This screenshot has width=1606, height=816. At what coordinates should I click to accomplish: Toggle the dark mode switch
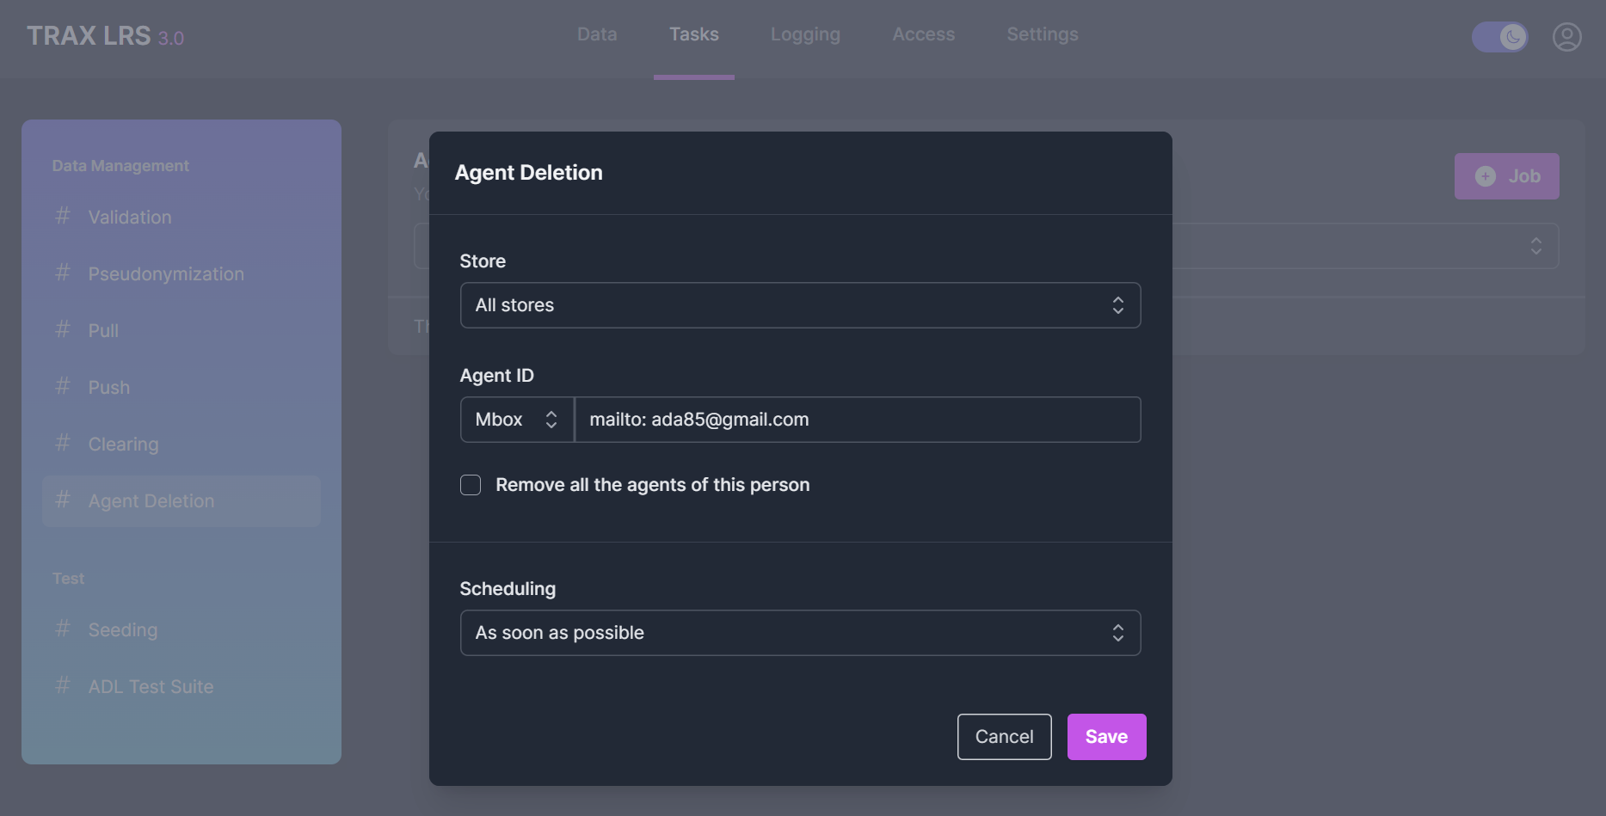1500,37
